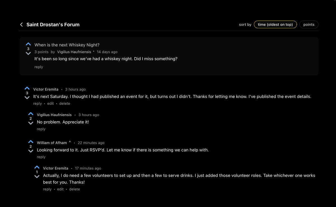The height and width of the screenshot is (207, 336).
Task: Upvote the Whiskey Night post
Action: coord(28,44)
